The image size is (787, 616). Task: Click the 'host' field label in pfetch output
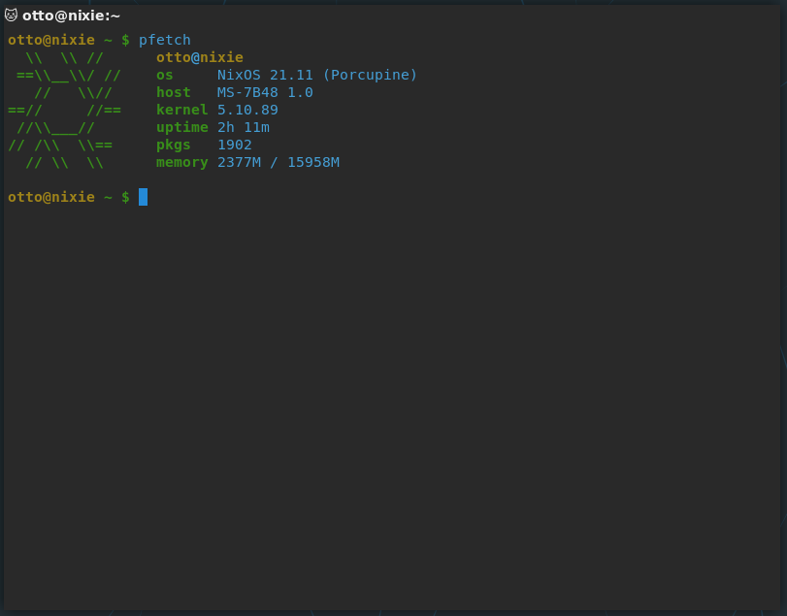[x=173, y=92]
